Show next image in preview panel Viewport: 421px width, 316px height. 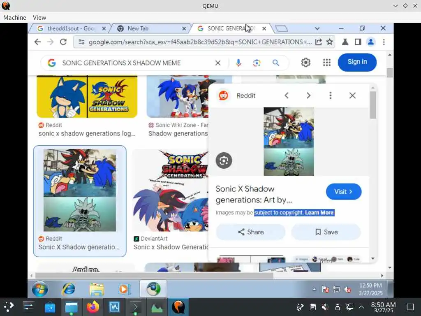click(308, 95)
